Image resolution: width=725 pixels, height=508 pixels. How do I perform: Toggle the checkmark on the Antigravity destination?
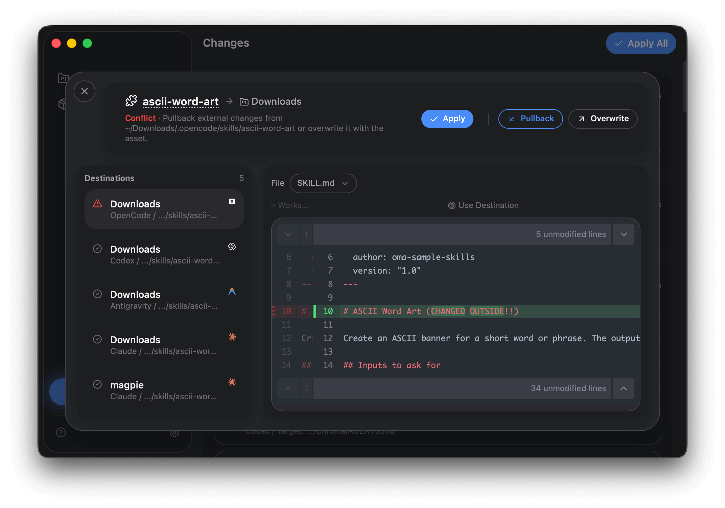click(98, 294)
